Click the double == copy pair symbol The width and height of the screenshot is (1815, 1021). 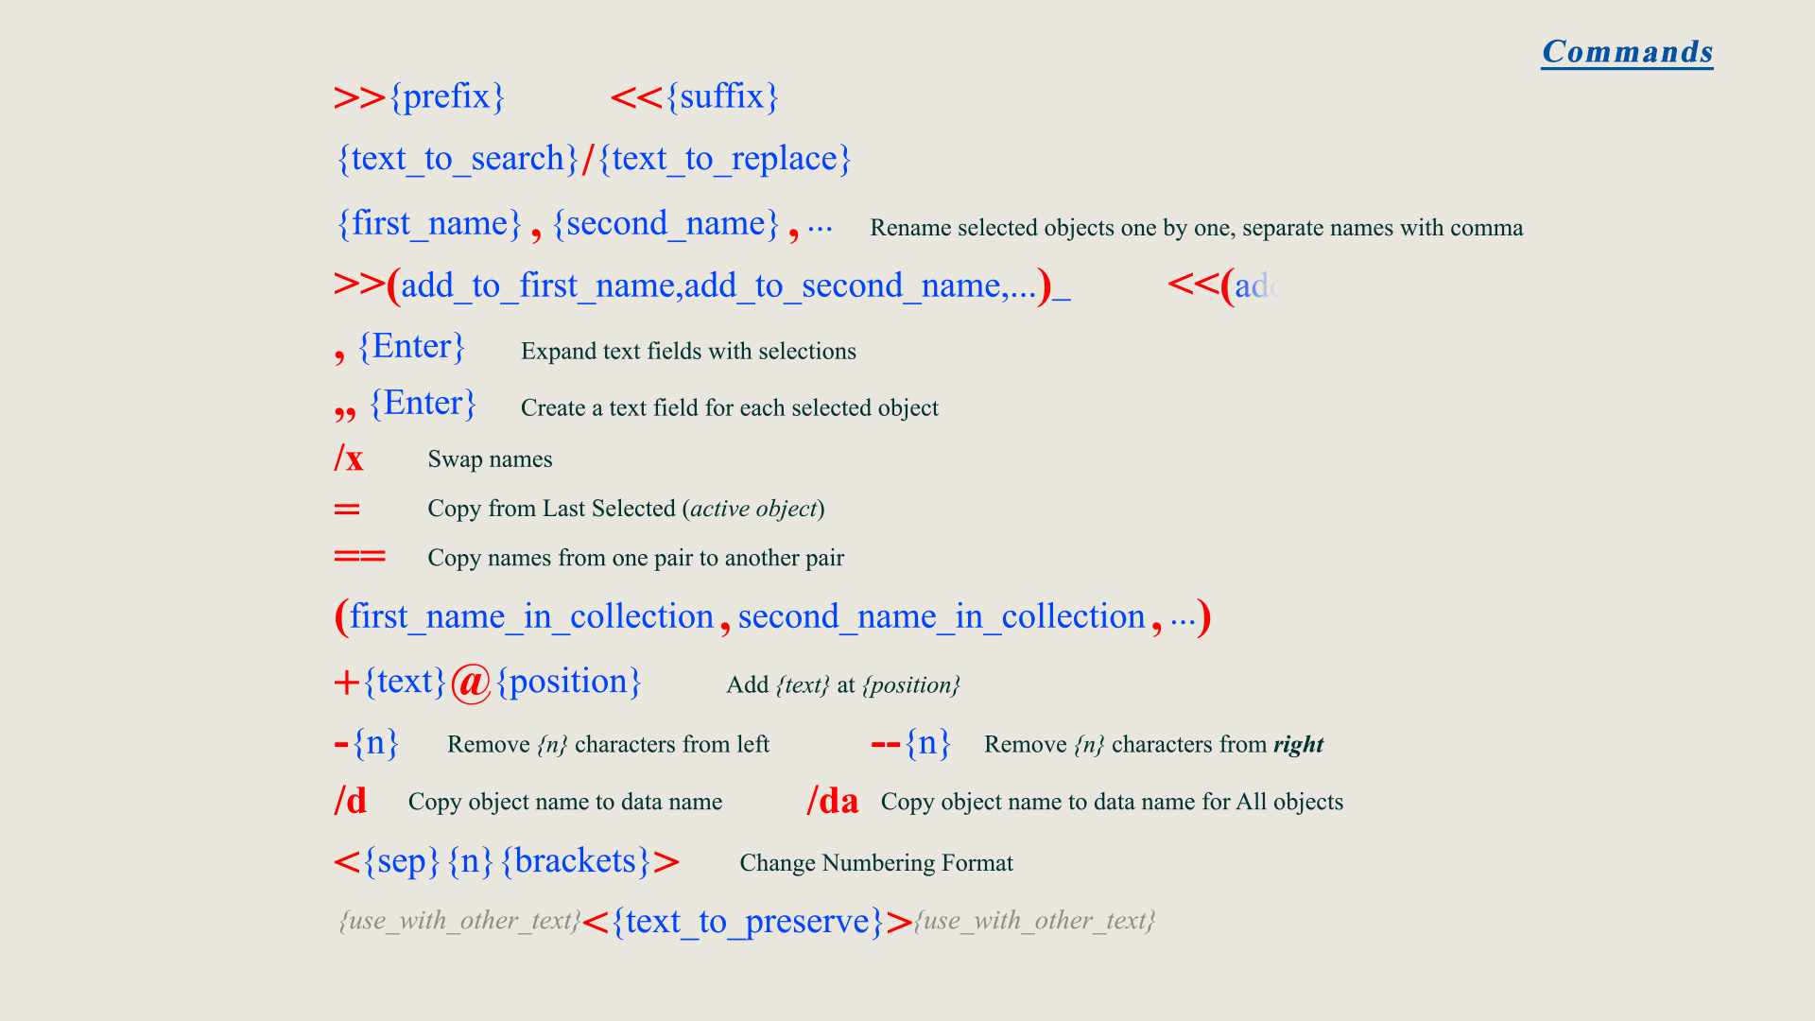coord(359,557)
